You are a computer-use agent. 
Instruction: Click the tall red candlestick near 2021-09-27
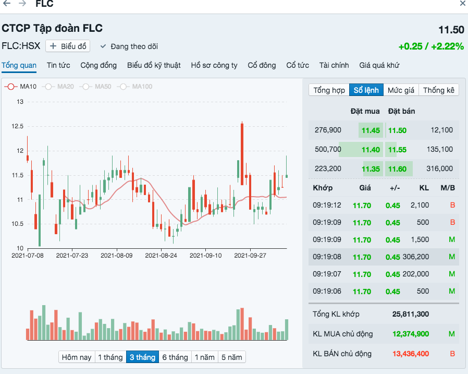point(242,154)
